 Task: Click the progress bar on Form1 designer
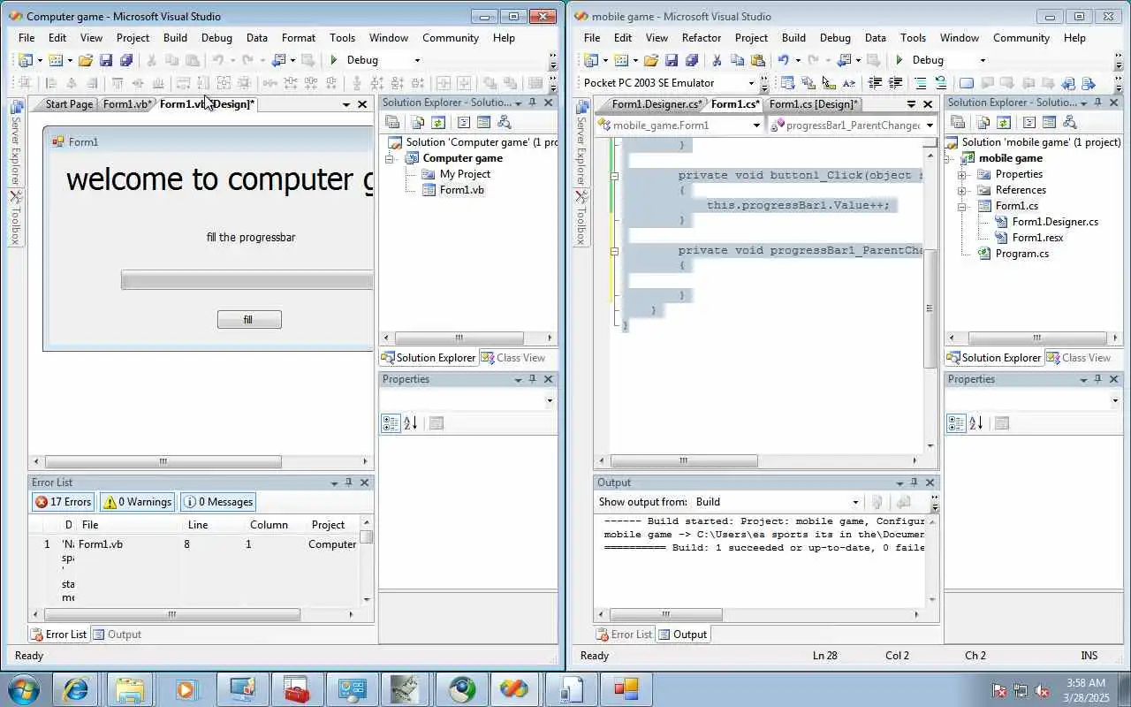pos(247,280)
